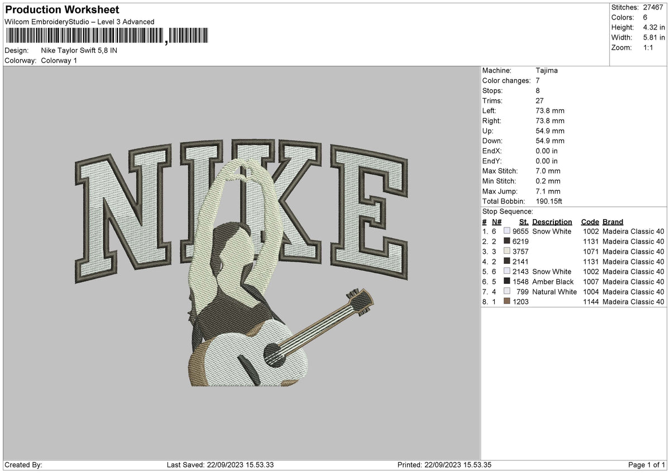
Task: Click the swatch beside 2143 Snow White
Action: point(507,272)
